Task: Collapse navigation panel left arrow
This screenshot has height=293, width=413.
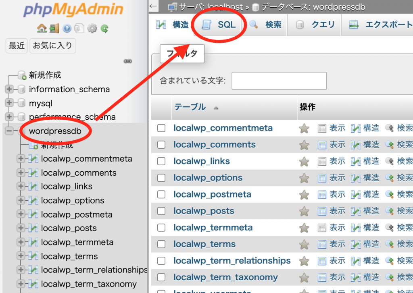Action: [153, 6]
